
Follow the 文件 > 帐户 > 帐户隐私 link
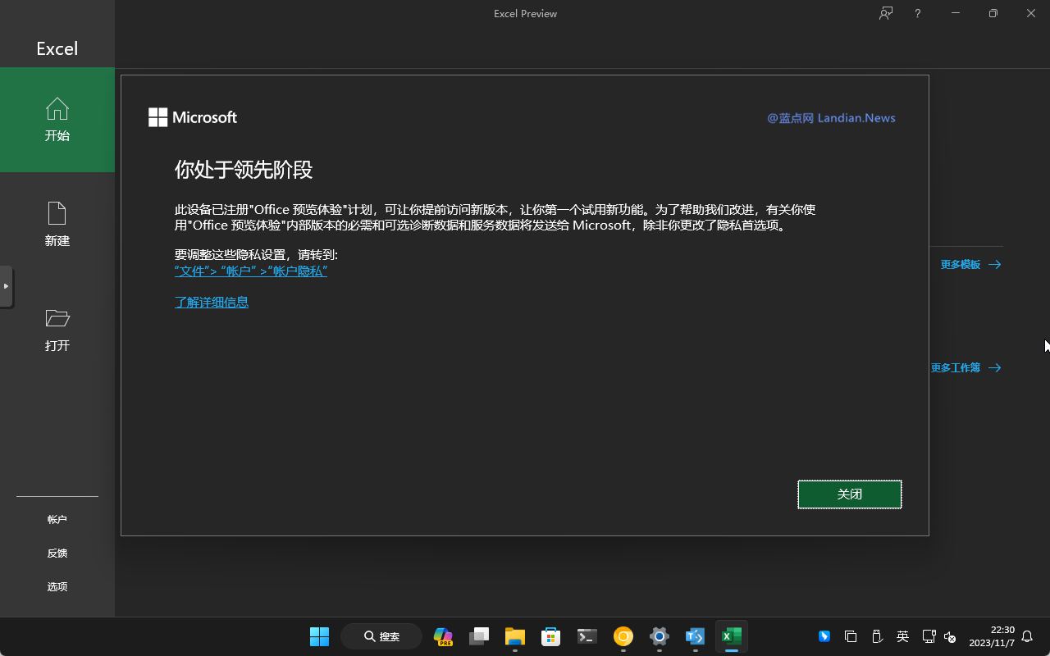[x=250, y=271]
